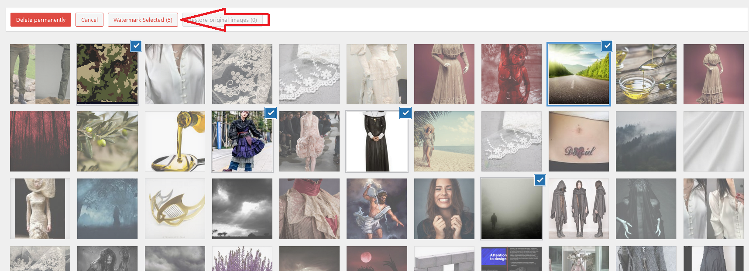The image size is (749, 271).
Task: Choose the three hooded gray cloaks image
Action: [579, 209]
